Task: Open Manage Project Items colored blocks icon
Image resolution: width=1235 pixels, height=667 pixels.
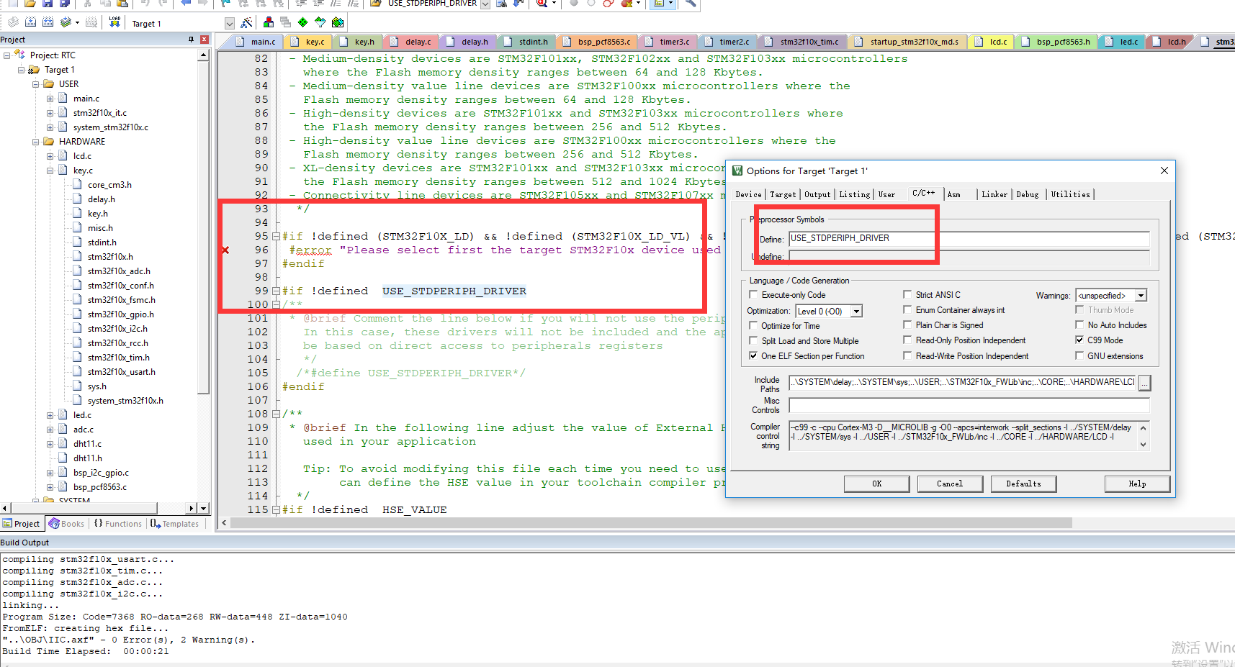Action: click(269, 22)
